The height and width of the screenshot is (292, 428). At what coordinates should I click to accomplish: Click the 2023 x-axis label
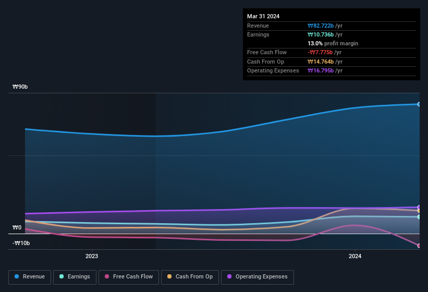point(92,256)
